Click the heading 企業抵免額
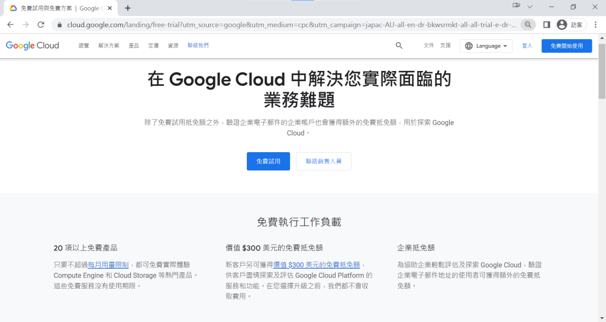 416,248
